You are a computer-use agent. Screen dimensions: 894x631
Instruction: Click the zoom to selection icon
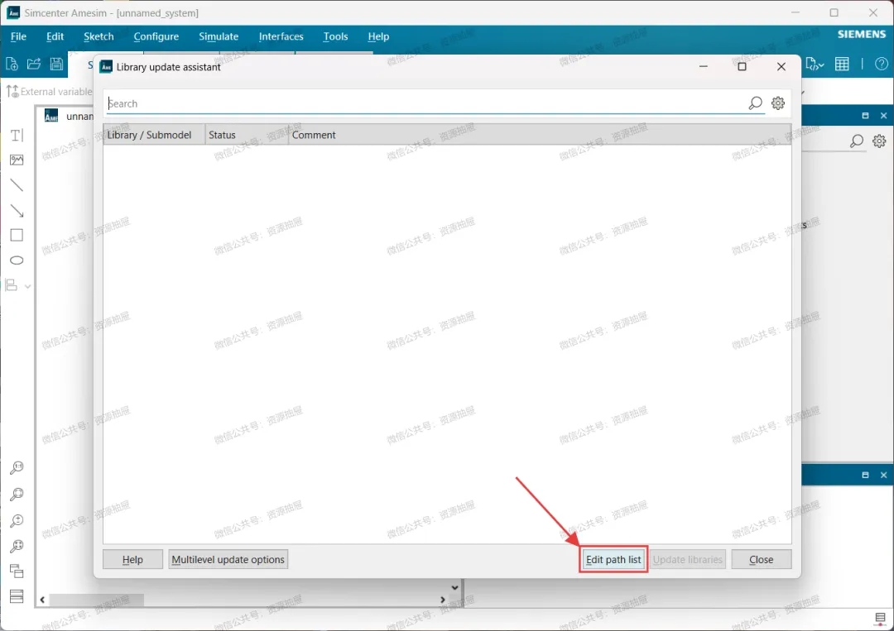tap(17, 494)
